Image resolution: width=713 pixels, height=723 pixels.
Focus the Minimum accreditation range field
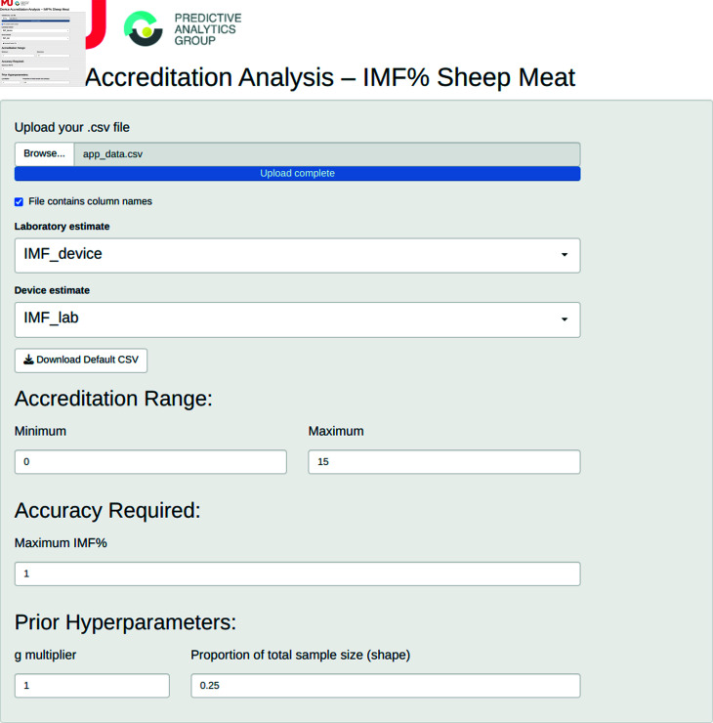click(150, 461)
